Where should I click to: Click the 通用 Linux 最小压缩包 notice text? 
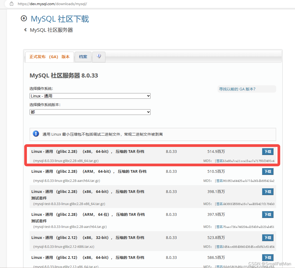(x=102, y=134)
